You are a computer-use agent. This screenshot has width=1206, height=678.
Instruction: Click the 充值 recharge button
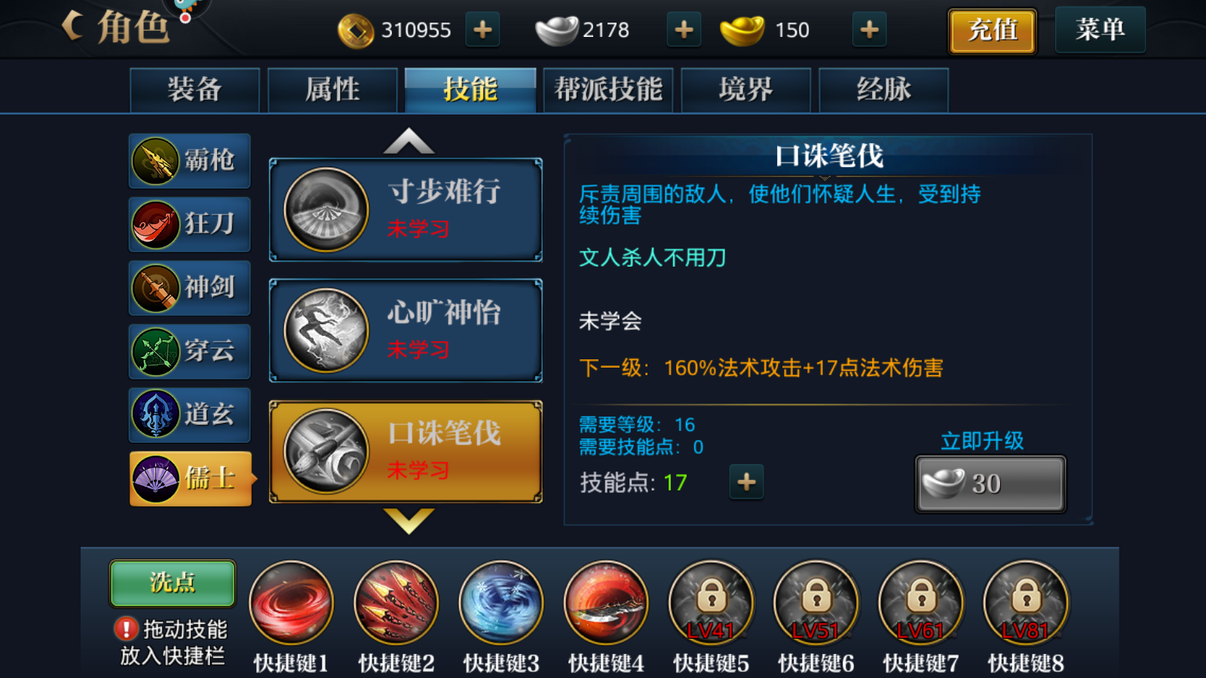(992, 31)
